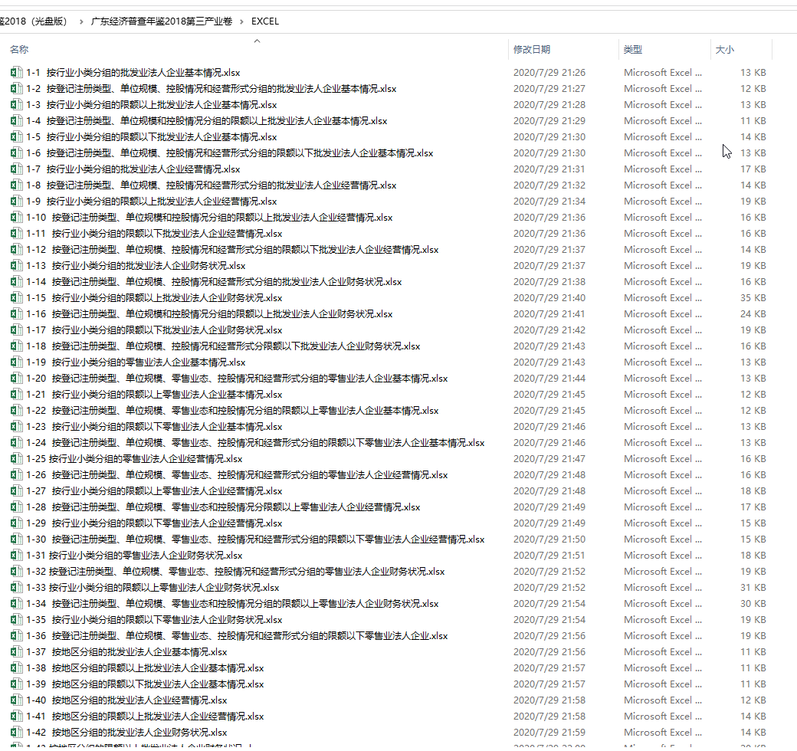The width and height of the screenshot is (797, 751).
Task: Click the Excel icon next to file 1-33
Action: [16, 587]
